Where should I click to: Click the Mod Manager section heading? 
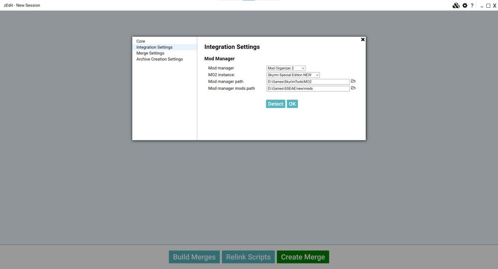coord(219,59)
